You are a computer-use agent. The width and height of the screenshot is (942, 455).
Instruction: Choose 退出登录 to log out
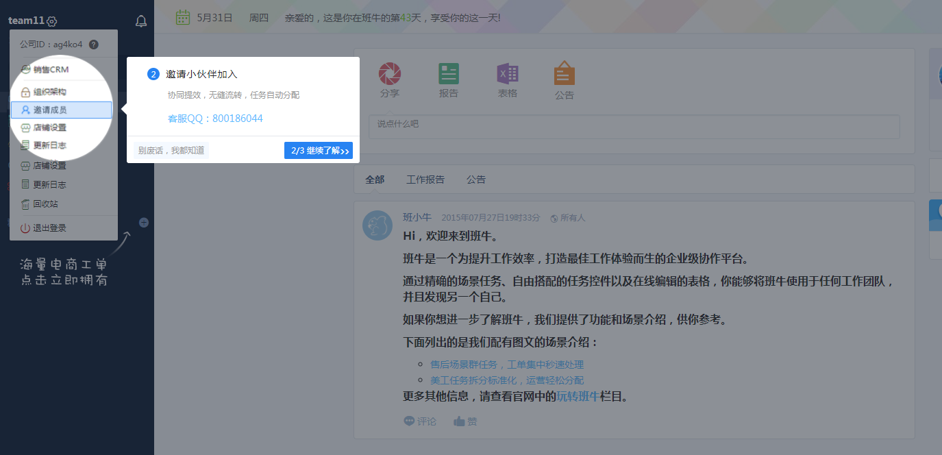click(x=49, y=227)
